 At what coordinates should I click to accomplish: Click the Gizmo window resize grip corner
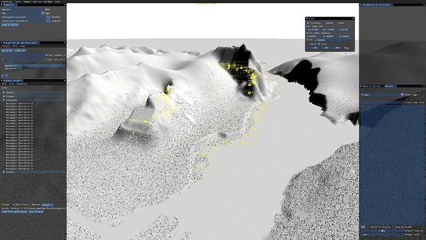click(354, 50)
